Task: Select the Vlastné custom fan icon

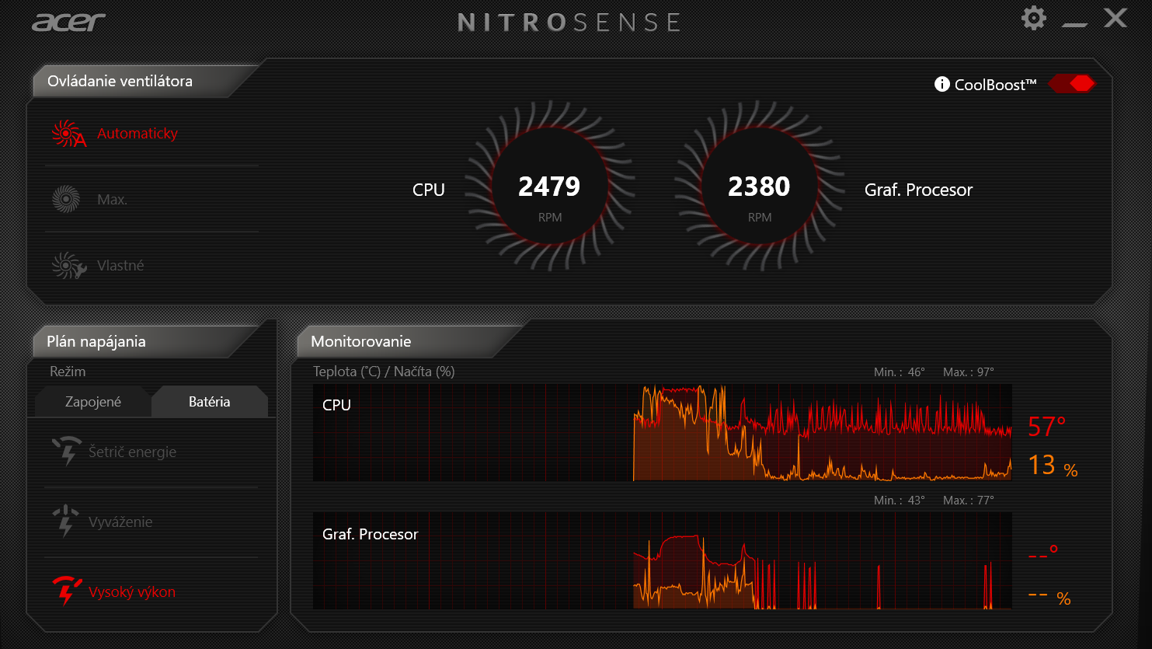Action: coord(68,266)
